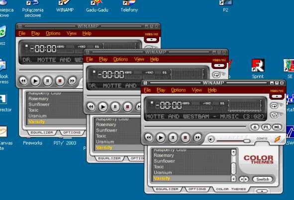Toggle the ML media library button in front Winamp
294x200 pixels.
coord(277,127)
